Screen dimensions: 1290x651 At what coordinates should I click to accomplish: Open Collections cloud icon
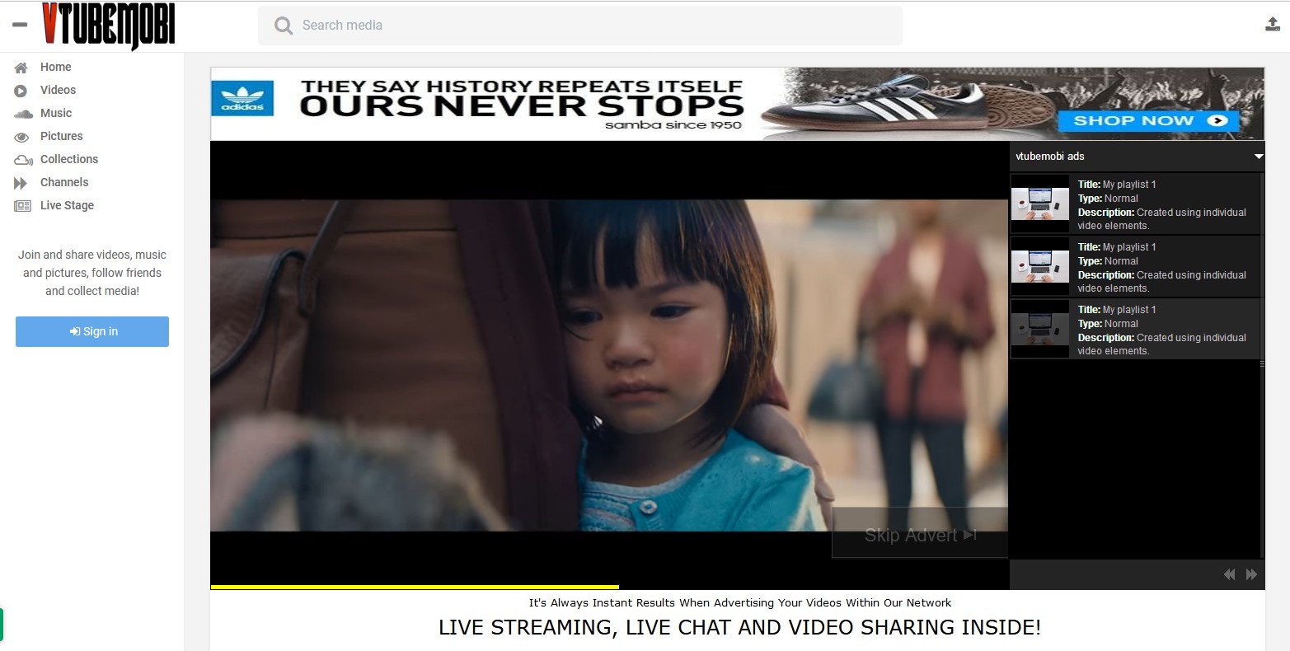point(23,160)
